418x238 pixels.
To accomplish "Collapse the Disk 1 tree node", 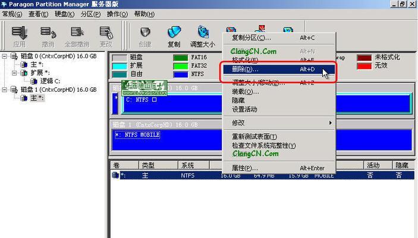I will click(x=4, y=90).
